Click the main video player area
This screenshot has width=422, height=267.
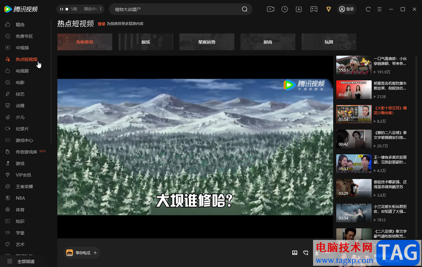point(195,147)
